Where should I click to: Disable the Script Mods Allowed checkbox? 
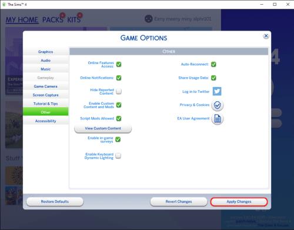(119, 118)
